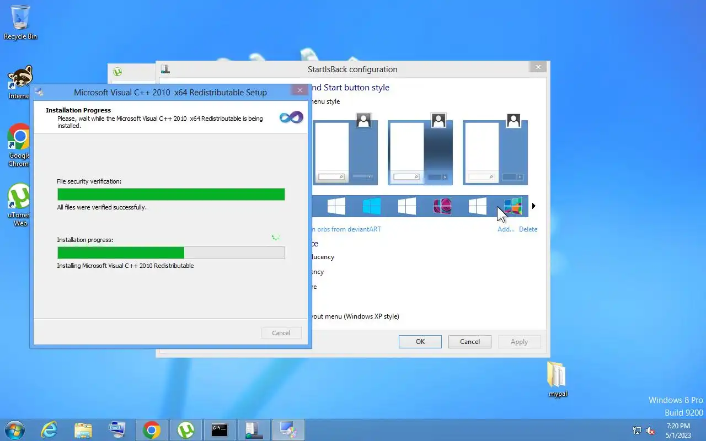
Task: Open the clock showing 7:20 PM
Action: [x=678, y=431]
